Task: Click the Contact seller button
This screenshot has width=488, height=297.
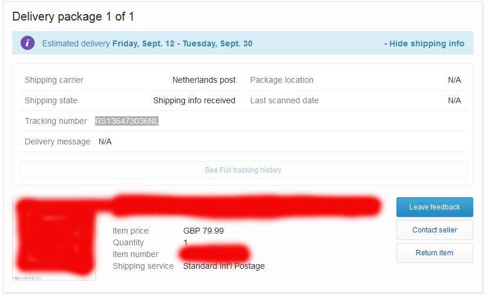Action: pyautogui.click(x=435, y=230)
